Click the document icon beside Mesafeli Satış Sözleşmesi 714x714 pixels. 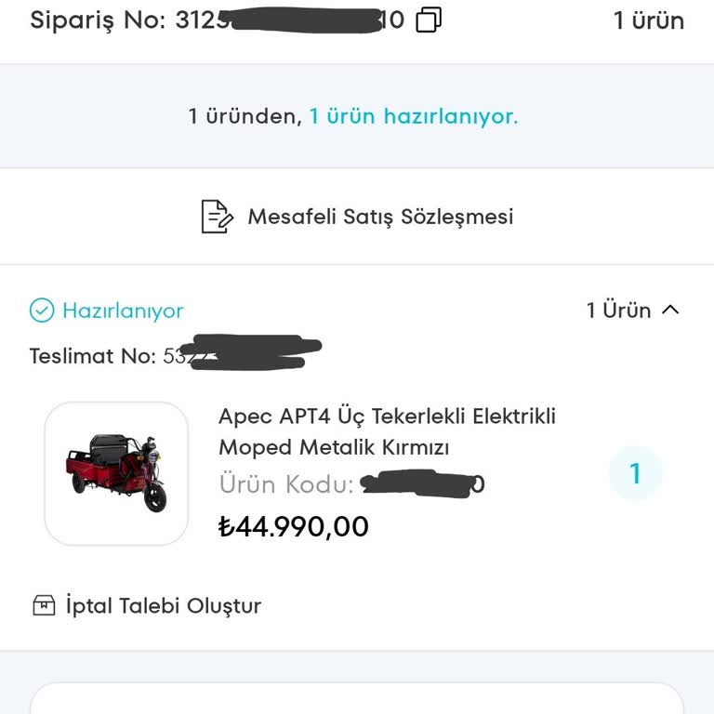point(217,217)
